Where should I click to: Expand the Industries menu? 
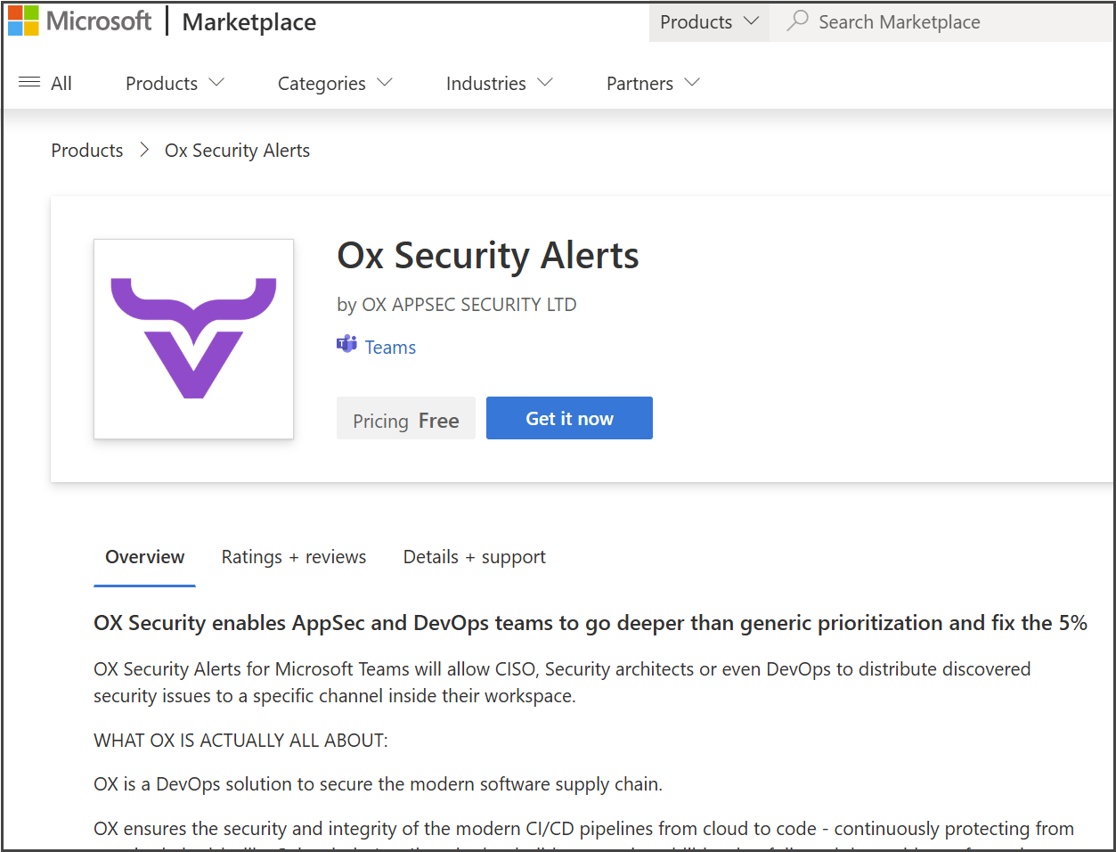[499, 83]
